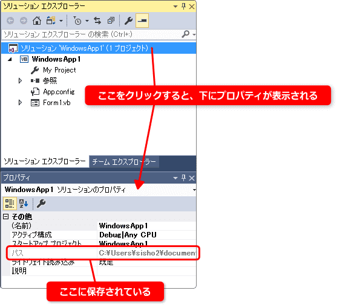337x305 pixels.
Task: Click the form icon beside Form1.vb
Action: pyautogui.click(x=35, y=103)
